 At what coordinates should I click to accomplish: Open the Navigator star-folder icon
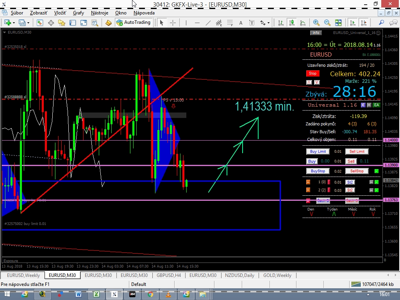pos(61,23)
